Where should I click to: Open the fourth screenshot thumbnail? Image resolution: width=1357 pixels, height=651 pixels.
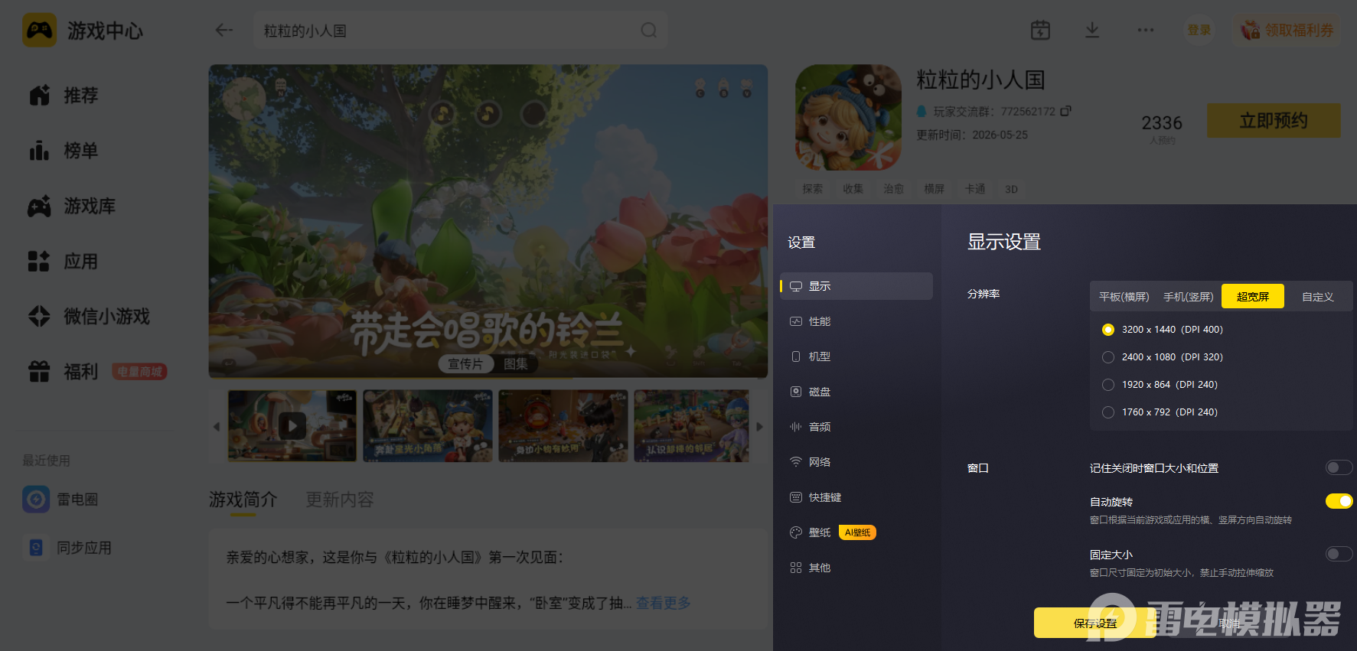(692, 425)
